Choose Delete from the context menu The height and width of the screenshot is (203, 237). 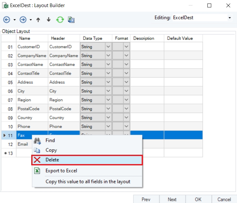pos(87,160)
